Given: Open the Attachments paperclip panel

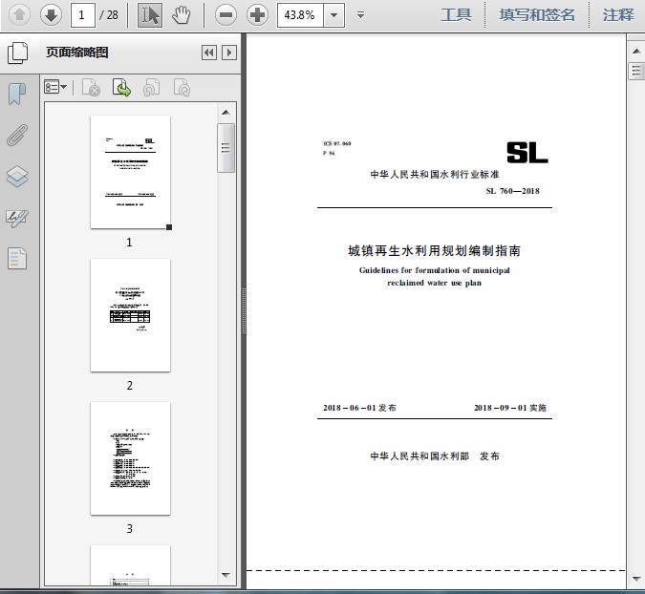Looking at the screenshot, I should [17, 135].
